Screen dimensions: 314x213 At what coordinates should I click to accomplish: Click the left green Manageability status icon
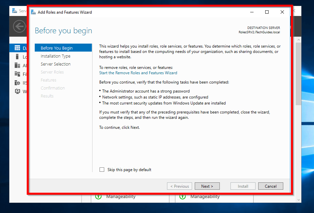(98, 196)
